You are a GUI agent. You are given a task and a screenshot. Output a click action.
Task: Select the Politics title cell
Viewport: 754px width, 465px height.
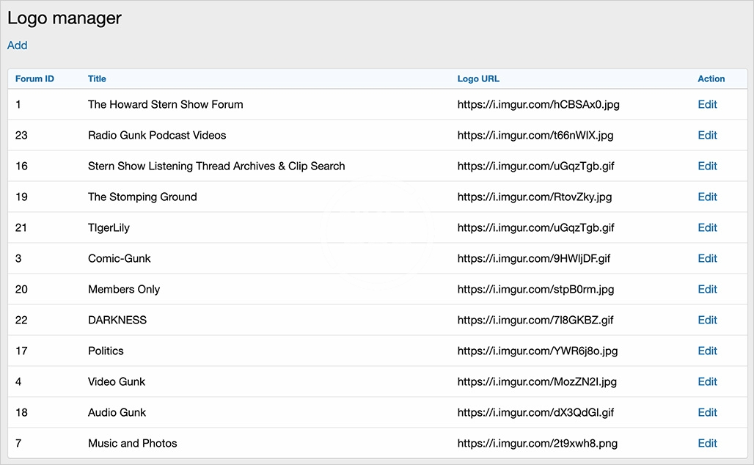click(106, 351)
